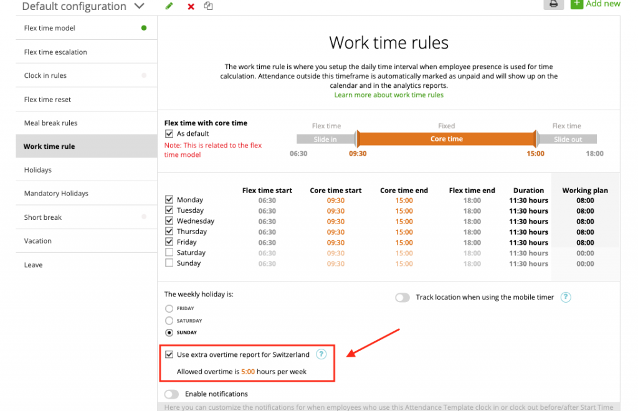Screen dimensions: 638x411
Task: Click Thursday's flex time end 18:00
Action: 472,232
